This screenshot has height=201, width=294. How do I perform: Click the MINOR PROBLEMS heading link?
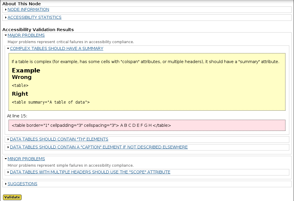pyautogui.click(x=26, y=159)
